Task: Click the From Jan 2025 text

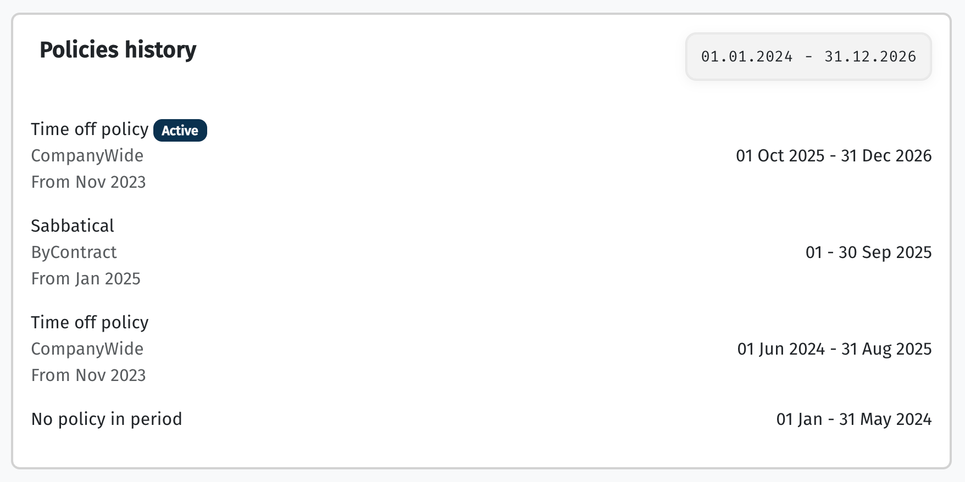Action: pyautogui.click(x=86, y=278)
